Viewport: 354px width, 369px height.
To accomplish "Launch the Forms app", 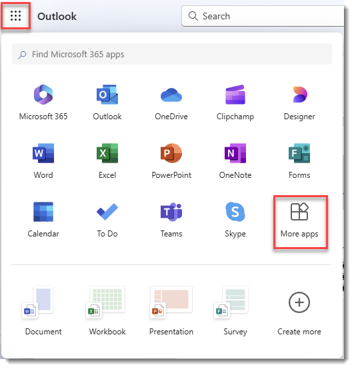I will [x=299, y=161].
